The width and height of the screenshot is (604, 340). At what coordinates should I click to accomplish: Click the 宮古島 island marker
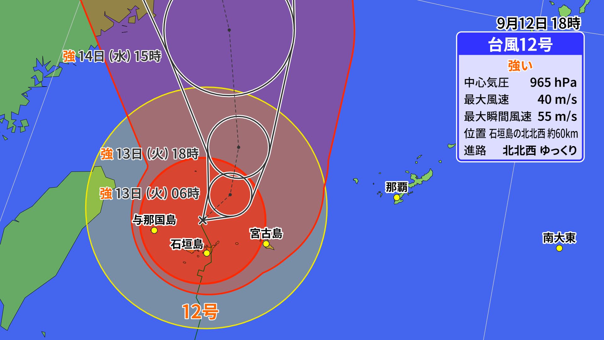coord(266,244)
